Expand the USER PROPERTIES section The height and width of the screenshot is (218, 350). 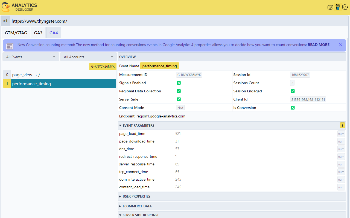232,196
